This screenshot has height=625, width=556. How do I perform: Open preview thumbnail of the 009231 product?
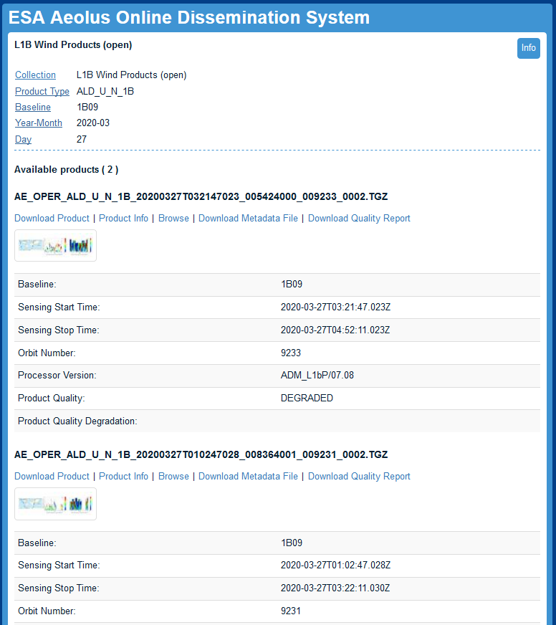[x=55, y=504]
